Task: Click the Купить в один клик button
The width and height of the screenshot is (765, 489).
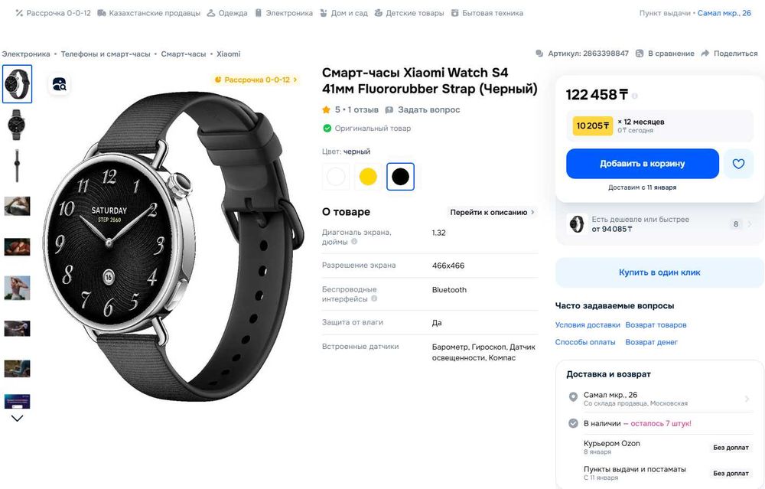Action: (659, 272)
